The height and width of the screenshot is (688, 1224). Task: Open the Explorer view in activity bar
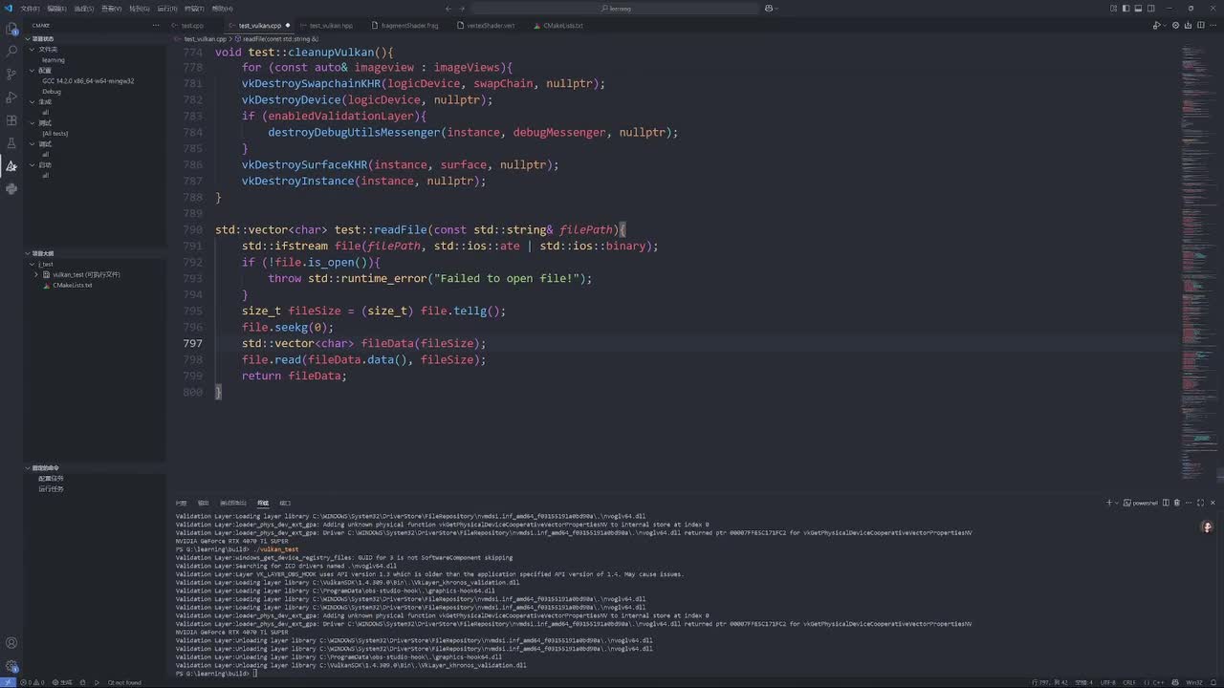(11, 29)
